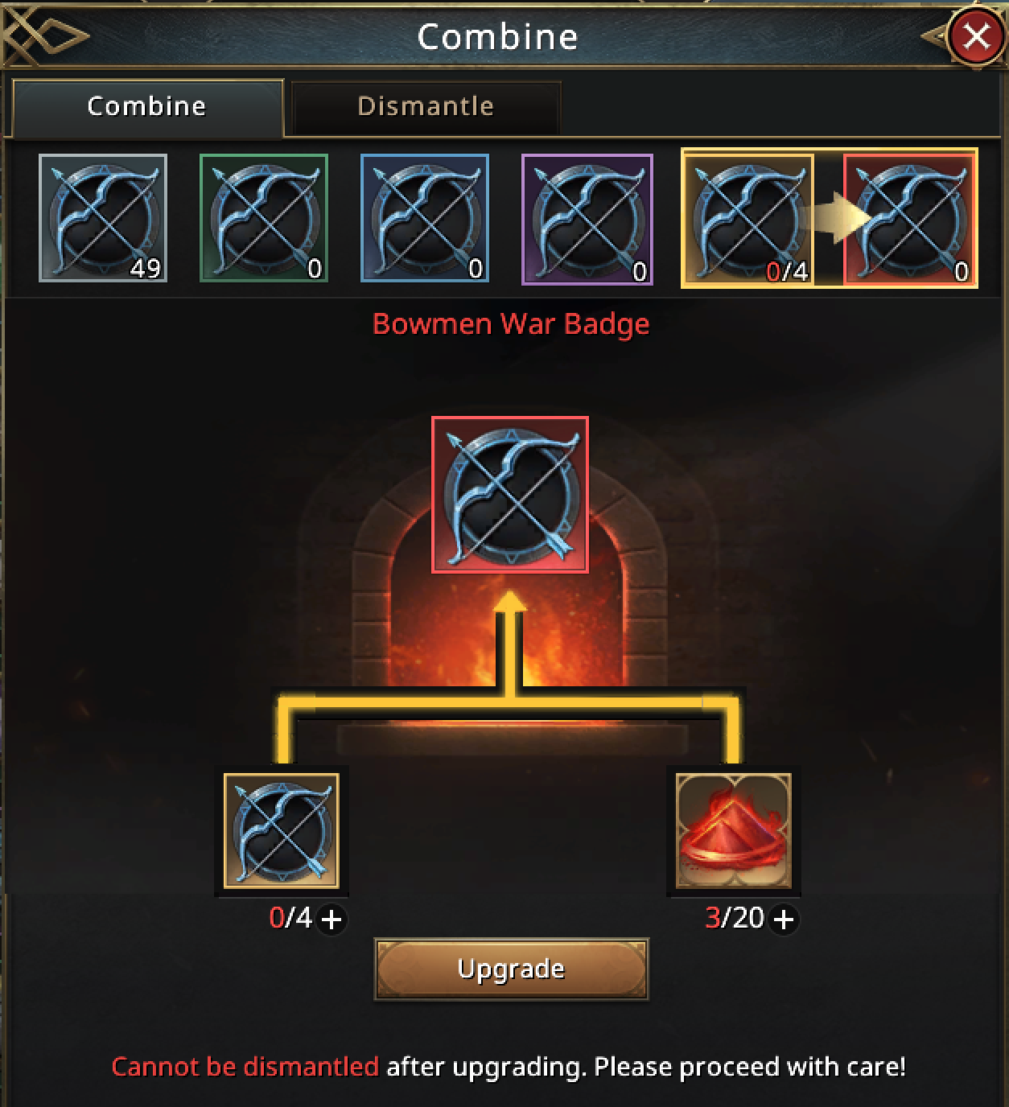Close the Combine window
1009x1107 pixels.
[x=976, y=36]
